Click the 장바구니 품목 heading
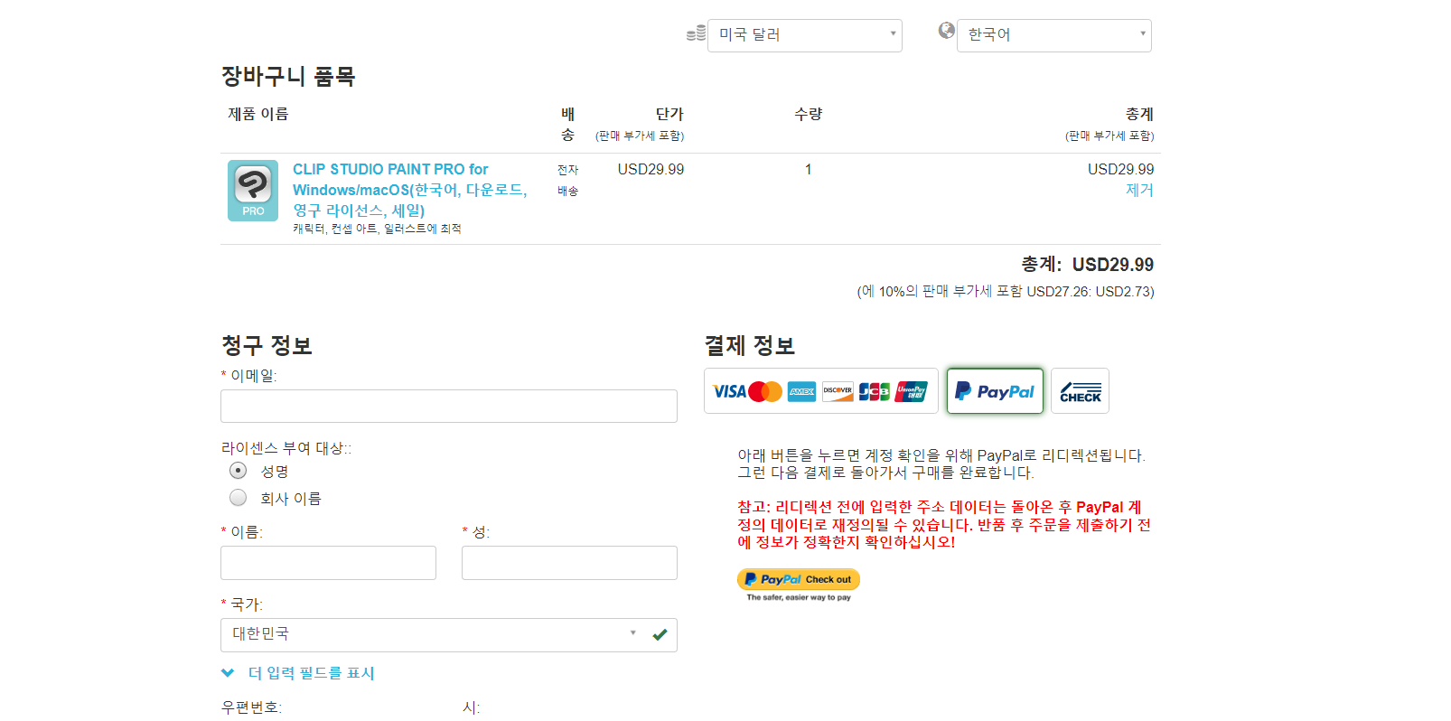Screen dimensions: 1451x721 (x=288, y=77)
